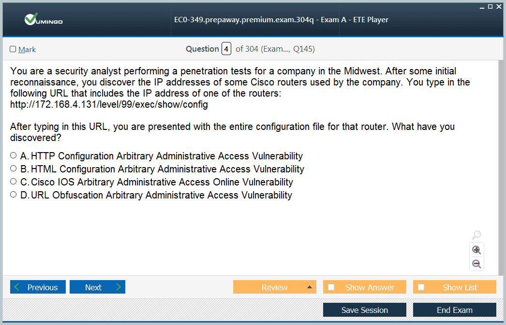Choose answer C Cisco IOS option
This screenshot has height=325, width=506.
coord(14,182)
